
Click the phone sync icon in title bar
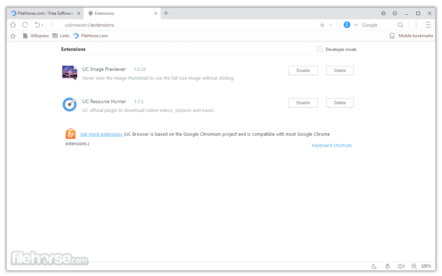tap(383, 13)
